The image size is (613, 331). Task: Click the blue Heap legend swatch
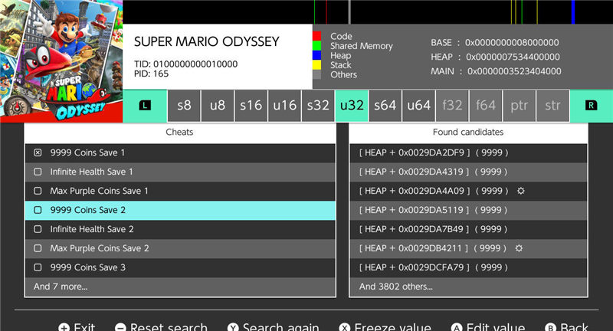click(316, 55)
